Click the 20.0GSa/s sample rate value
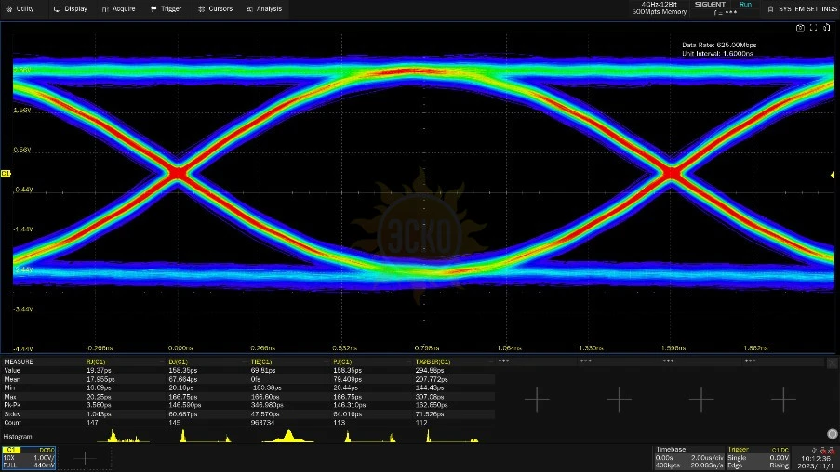The height and width of the screenshot is (472, 840). click(x=707, y=465)
